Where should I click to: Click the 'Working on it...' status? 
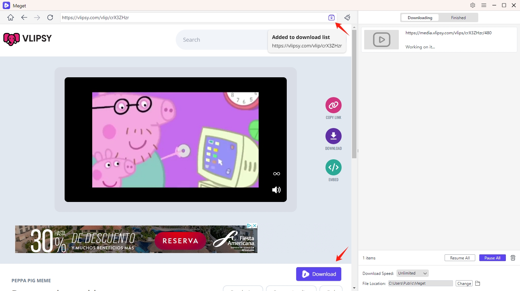click(x=420, y=47)
